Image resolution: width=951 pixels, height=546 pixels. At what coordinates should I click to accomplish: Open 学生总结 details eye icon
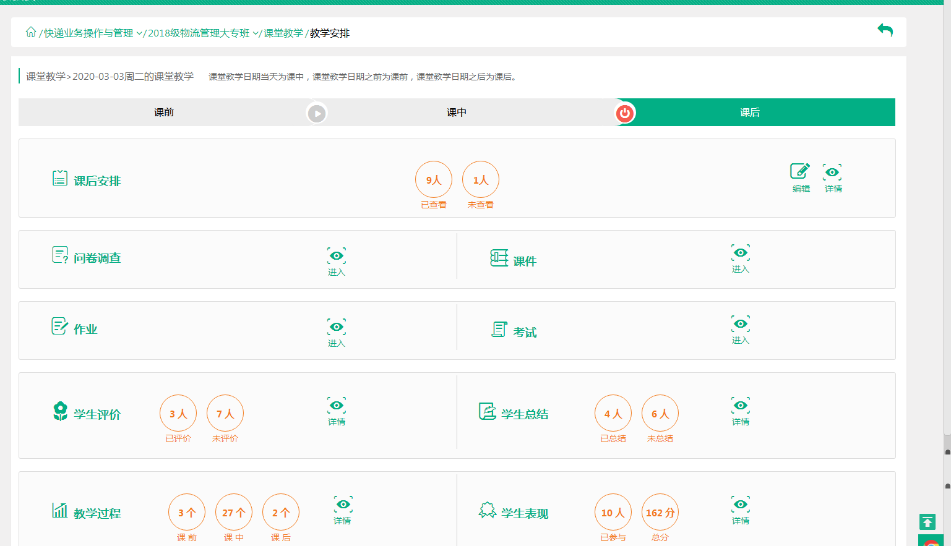[x=740, y=406]
